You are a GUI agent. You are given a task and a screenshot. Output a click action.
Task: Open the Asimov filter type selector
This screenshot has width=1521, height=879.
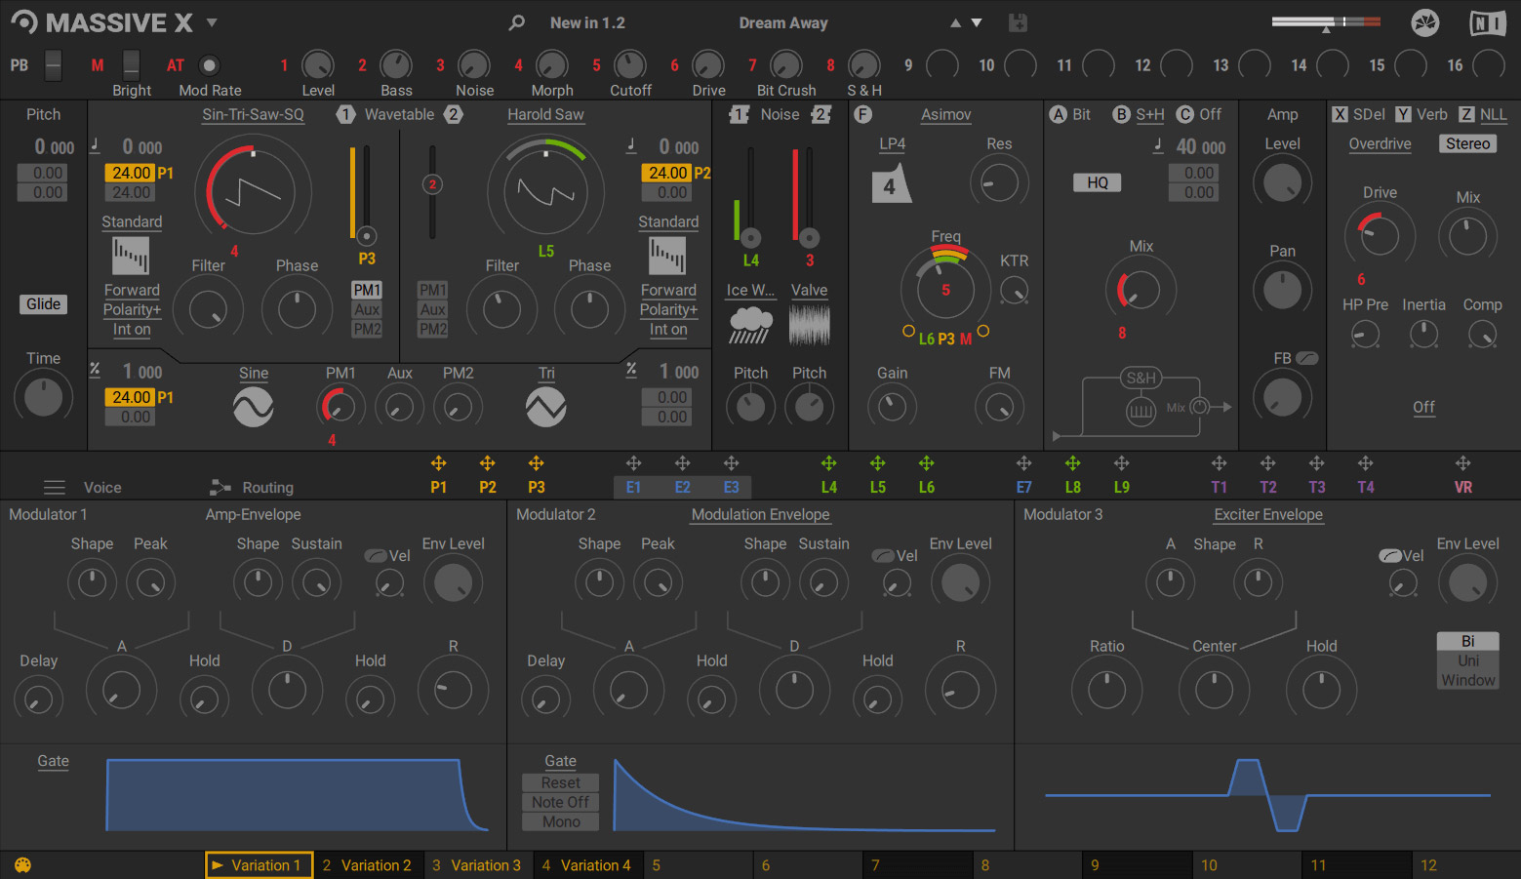(x=944, y=114)
